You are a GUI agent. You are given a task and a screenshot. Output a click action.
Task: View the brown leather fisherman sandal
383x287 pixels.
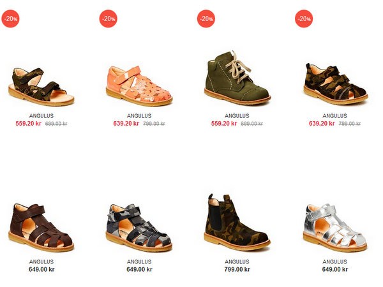[x=41, y=228]
